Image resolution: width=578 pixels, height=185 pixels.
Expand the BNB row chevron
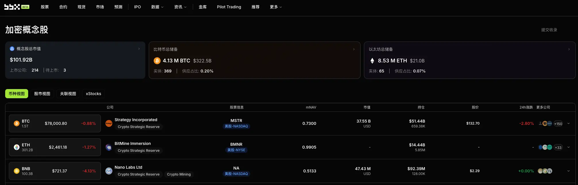pos(569,171)
